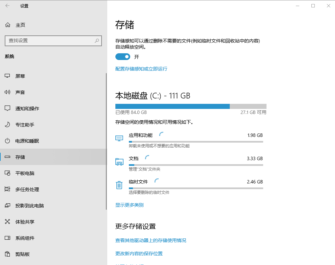Click 显示更多类别 to expand categories
Image resolution: width=335 pixels, height=265 pixels.
coord(129,205)
